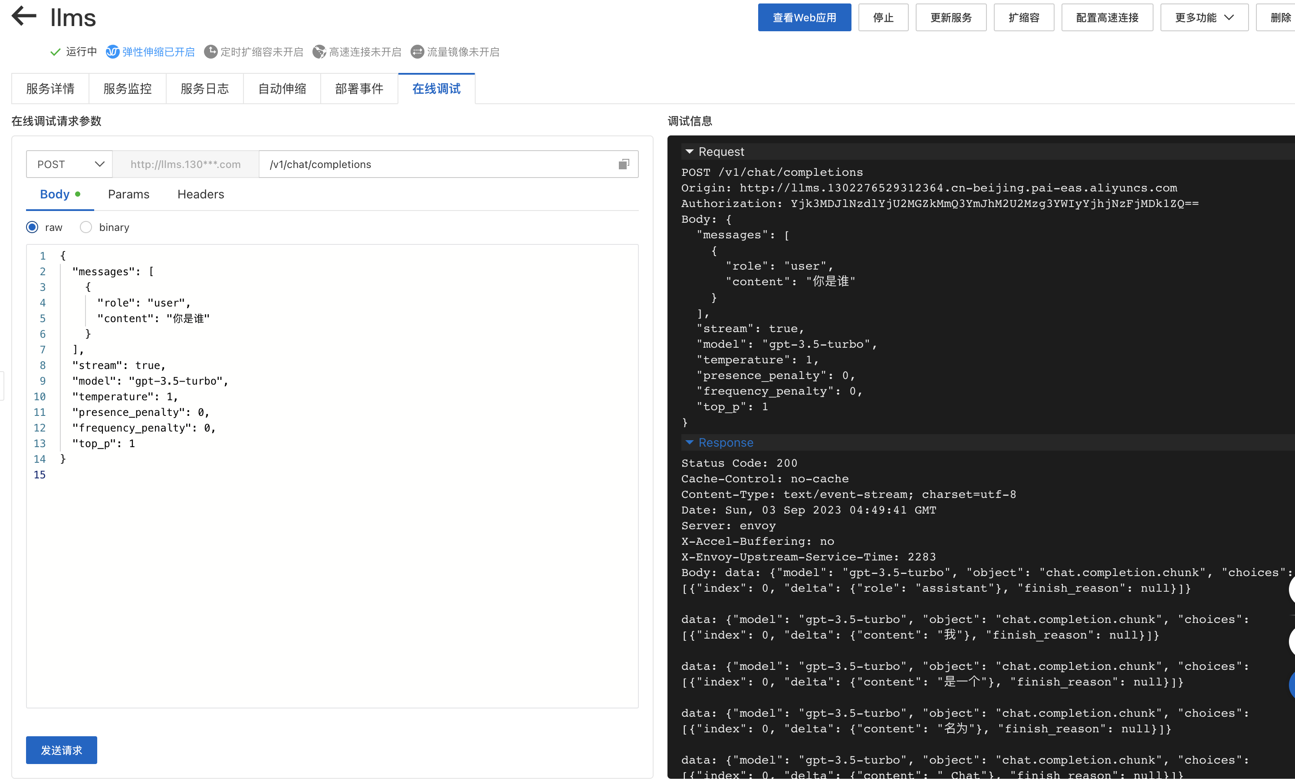Switch to the 部署事件 tab
This screenshot has height=784, width=1295.
coord(359,88)
